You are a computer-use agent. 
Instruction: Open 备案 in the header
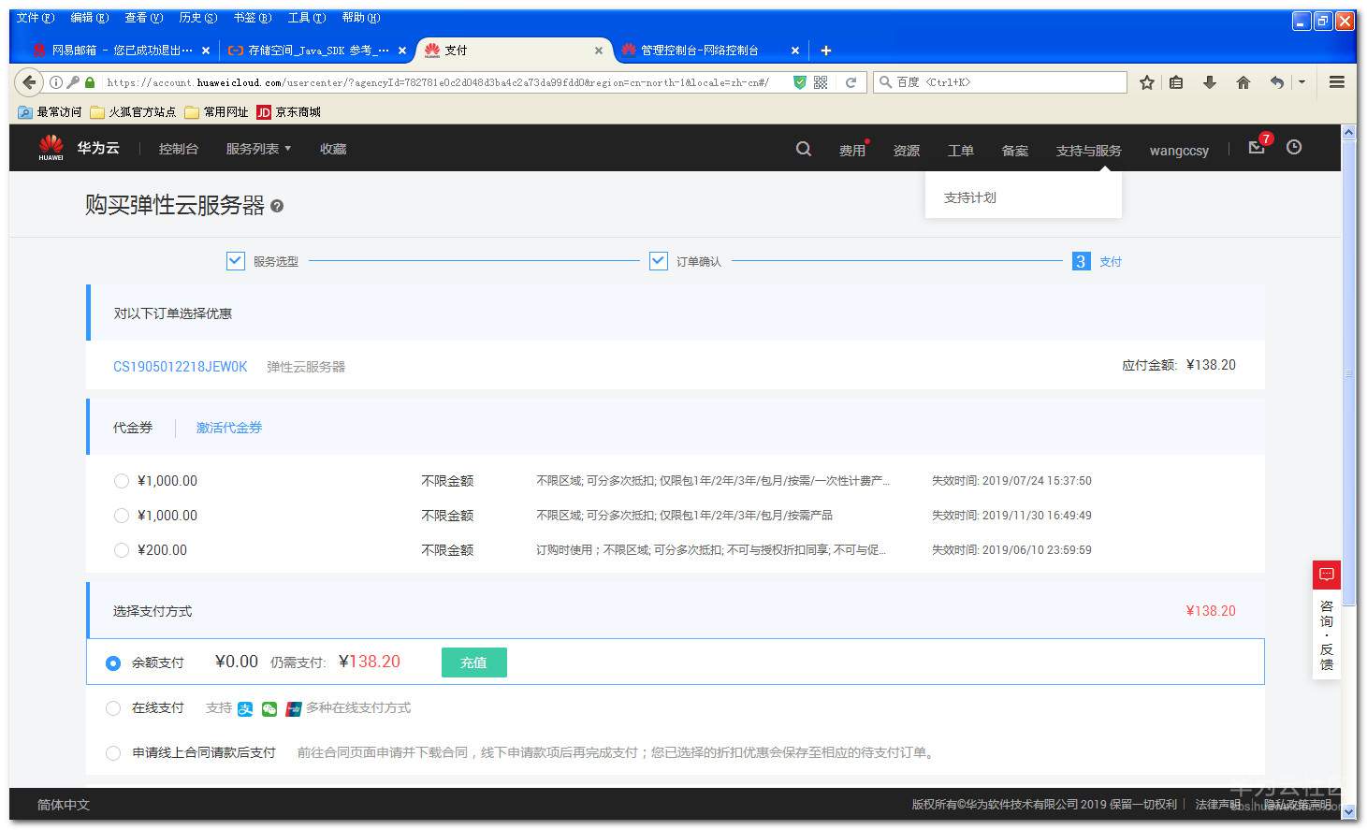click(1015, 150)
